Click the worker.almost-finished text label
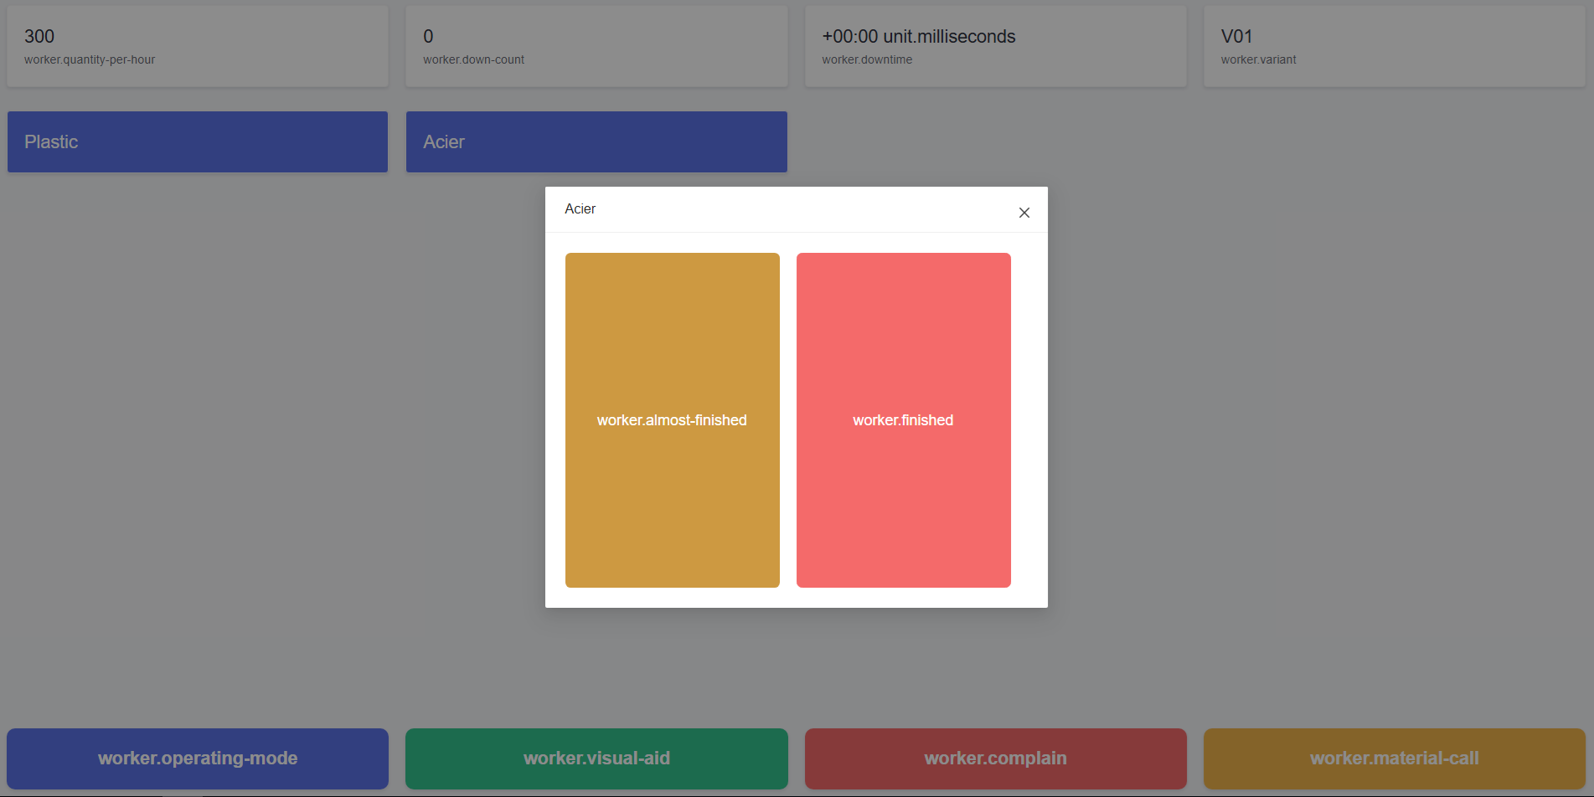The height and width of the screenshot is (797, 1594). coord(672,420)
